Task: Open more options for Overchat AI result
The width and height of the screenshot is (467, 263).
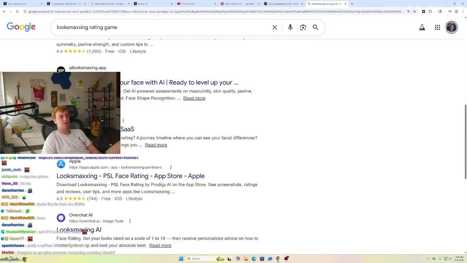Action: [130, 221]
